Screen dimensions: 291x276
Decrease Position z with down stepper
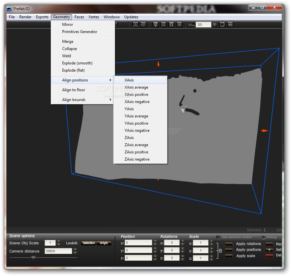click(155, 259)
